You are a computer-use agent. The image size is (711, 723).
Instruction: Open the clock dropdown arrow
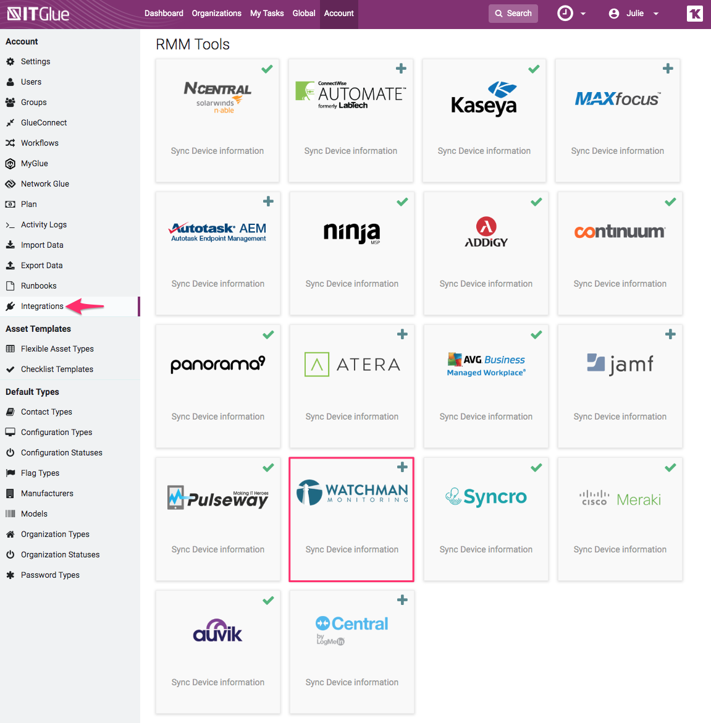point(583,14)
